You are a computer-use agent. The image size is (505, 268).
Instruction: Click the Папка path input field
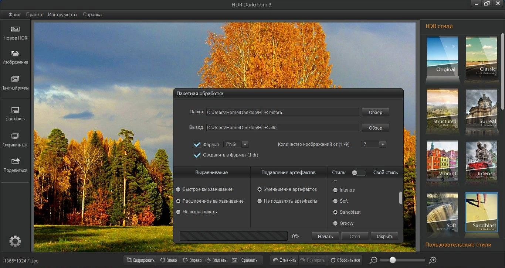[282, 112]
